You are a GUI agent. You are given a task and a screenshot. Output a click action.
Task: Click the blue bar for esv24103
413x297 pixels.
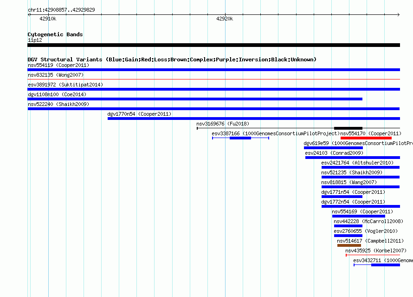click(x=353, y=158)
